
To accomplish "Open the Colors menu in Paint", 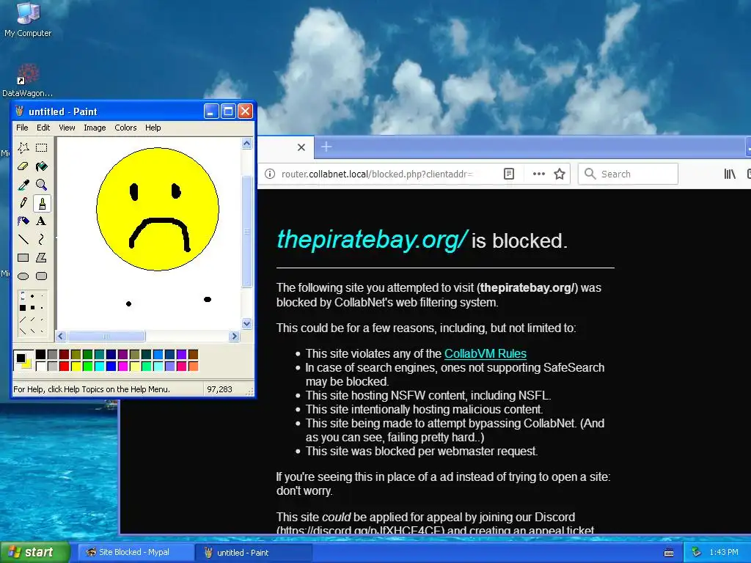I will (125, 128).
